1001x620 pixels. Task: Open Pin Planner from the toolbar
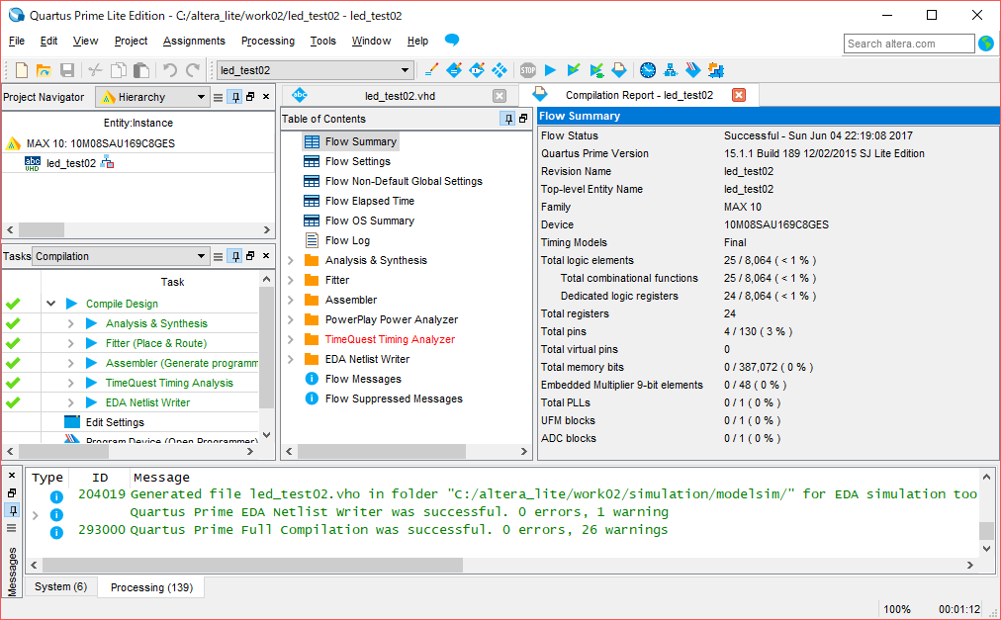[x=477, y=70]
